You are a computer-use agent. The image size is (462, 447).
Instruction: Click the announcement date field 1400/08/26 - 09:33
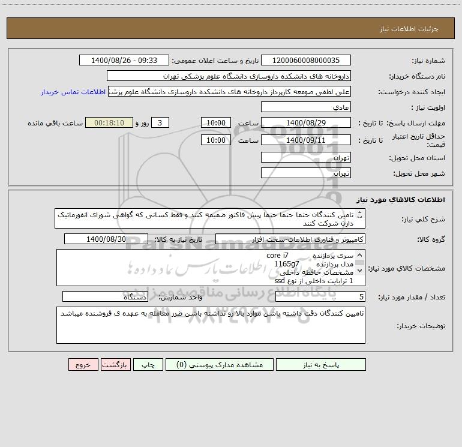tap(124, 61)
